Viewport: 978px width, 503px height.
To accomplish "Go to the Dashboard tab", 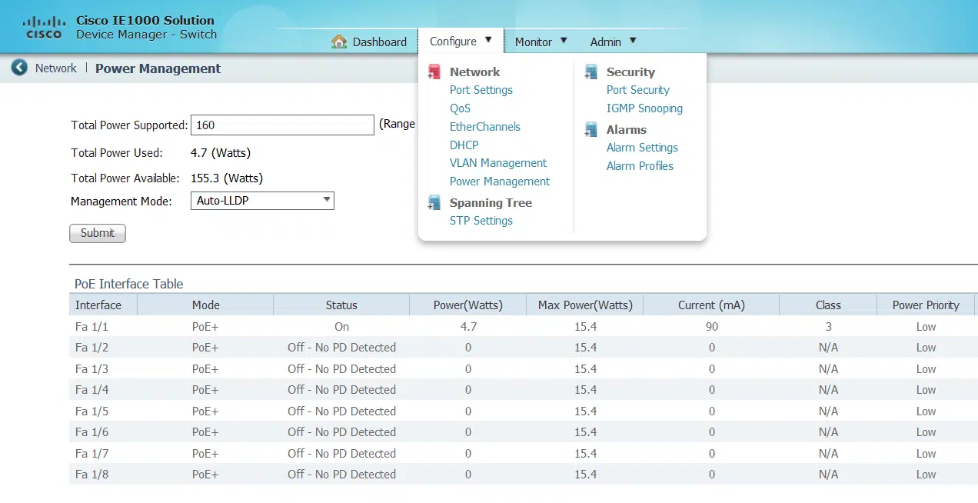I will tap(369, 42).
